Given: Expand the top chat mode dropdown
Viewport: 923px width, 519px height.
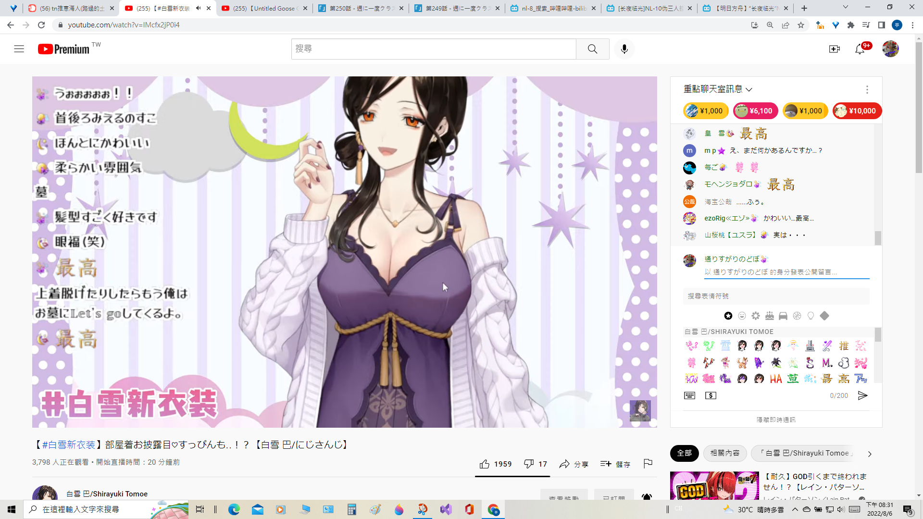Looking at the screenshot, I should [718, 89].
